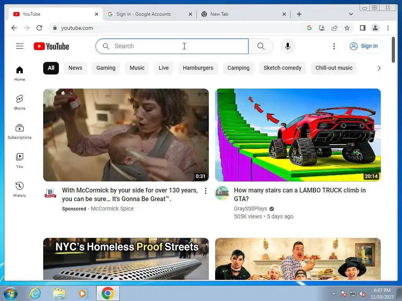
Task: Click the install app icon in address bar
Action: click(322, 28)
